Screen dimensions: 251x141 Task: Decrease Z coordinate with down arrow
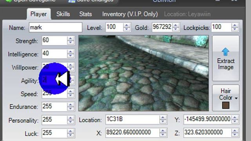click(x=235, y=135)
